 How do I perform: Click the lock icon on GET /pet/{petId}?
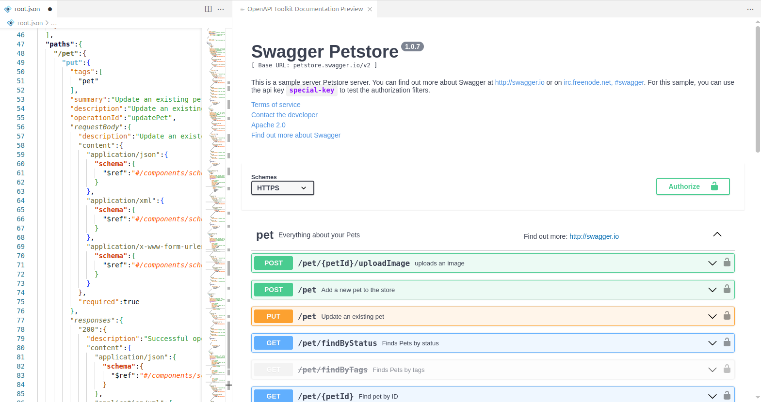pyautogui.click(x=727, y=396)
